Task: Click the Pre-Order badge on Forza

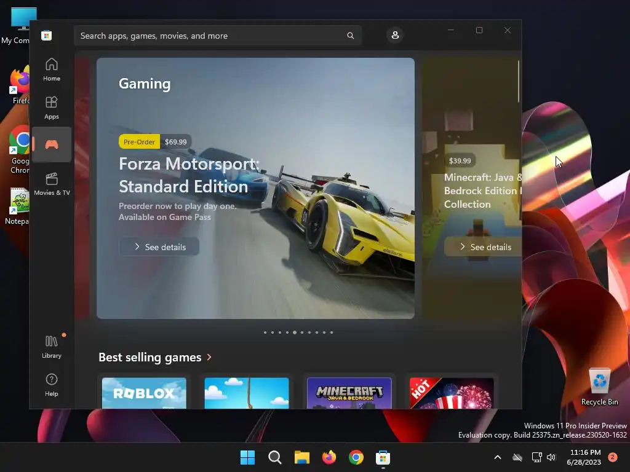Action: tap(139, 142)
